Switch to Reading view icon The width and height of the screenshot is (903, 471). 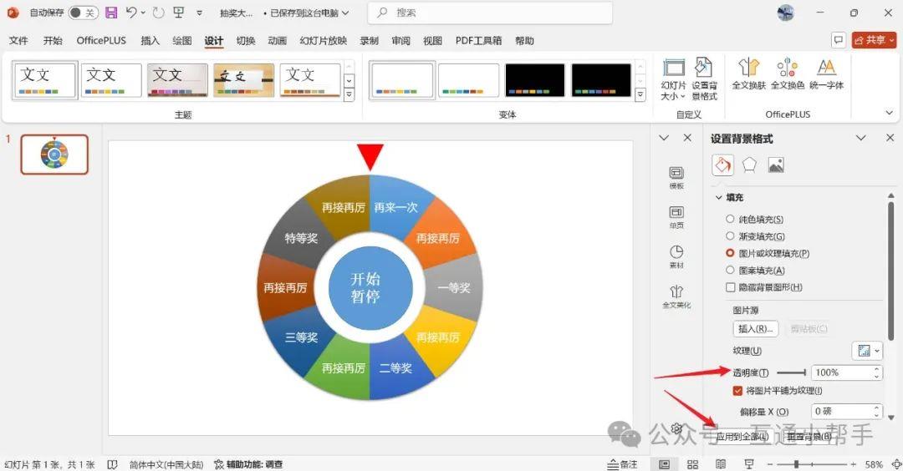(721, 464)
